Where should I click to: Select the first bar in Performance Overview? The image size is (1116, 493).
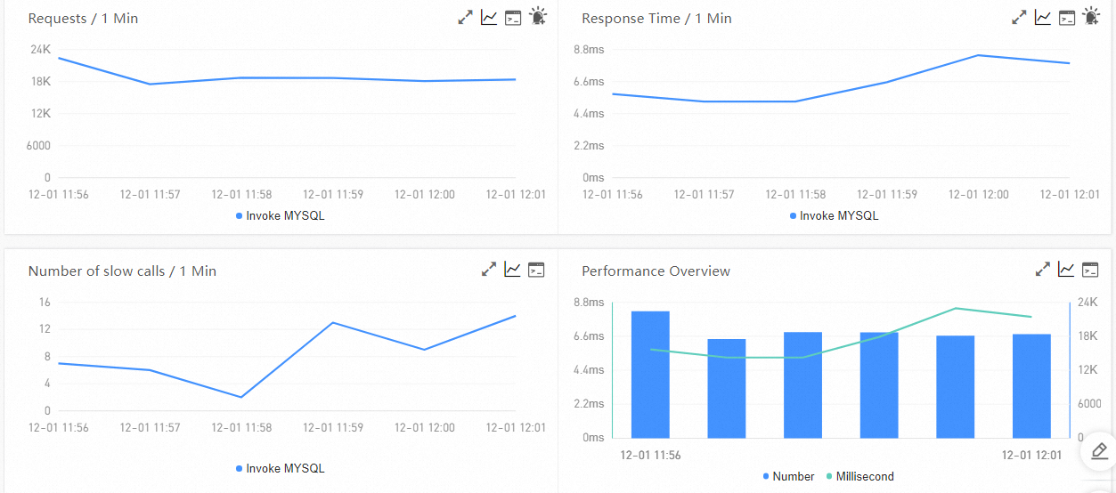pyautogui.click(x=650, y=374)
